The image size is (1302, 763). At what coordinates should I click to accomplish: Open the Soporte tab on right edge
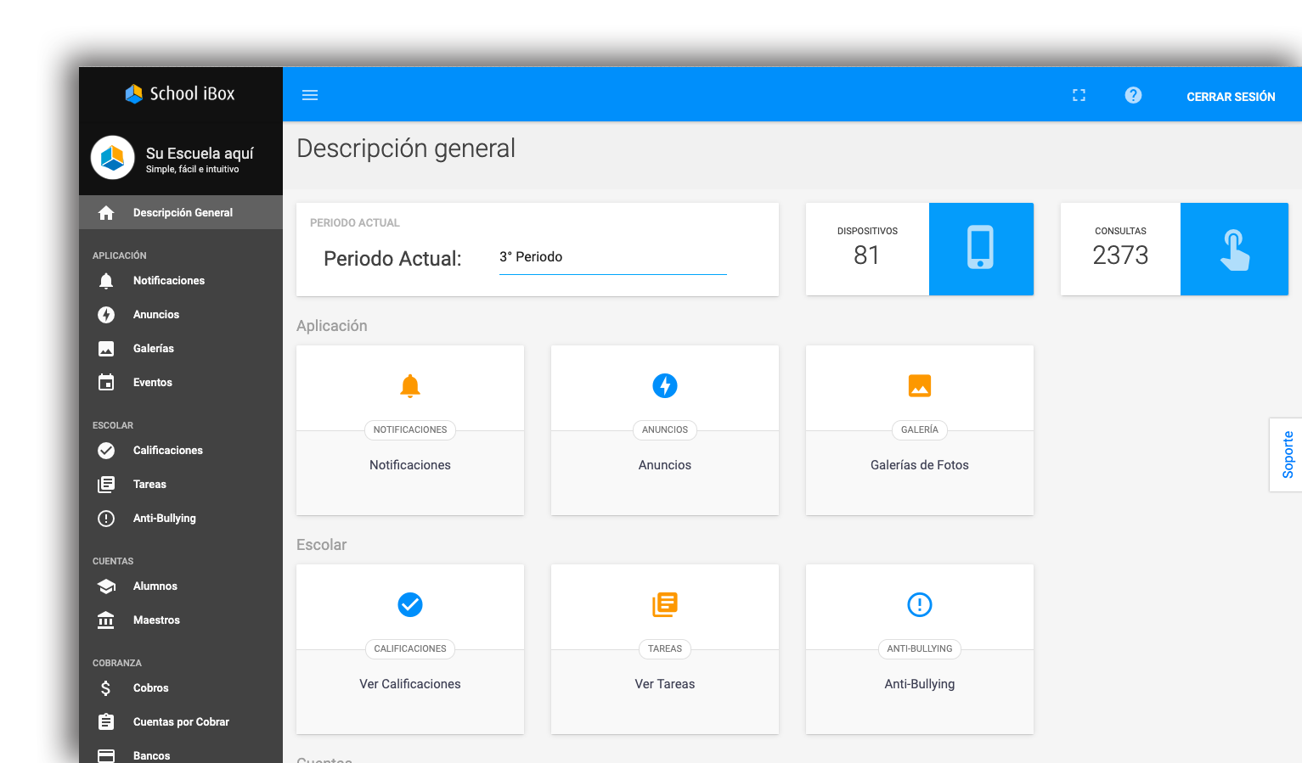coord(1287,455)
